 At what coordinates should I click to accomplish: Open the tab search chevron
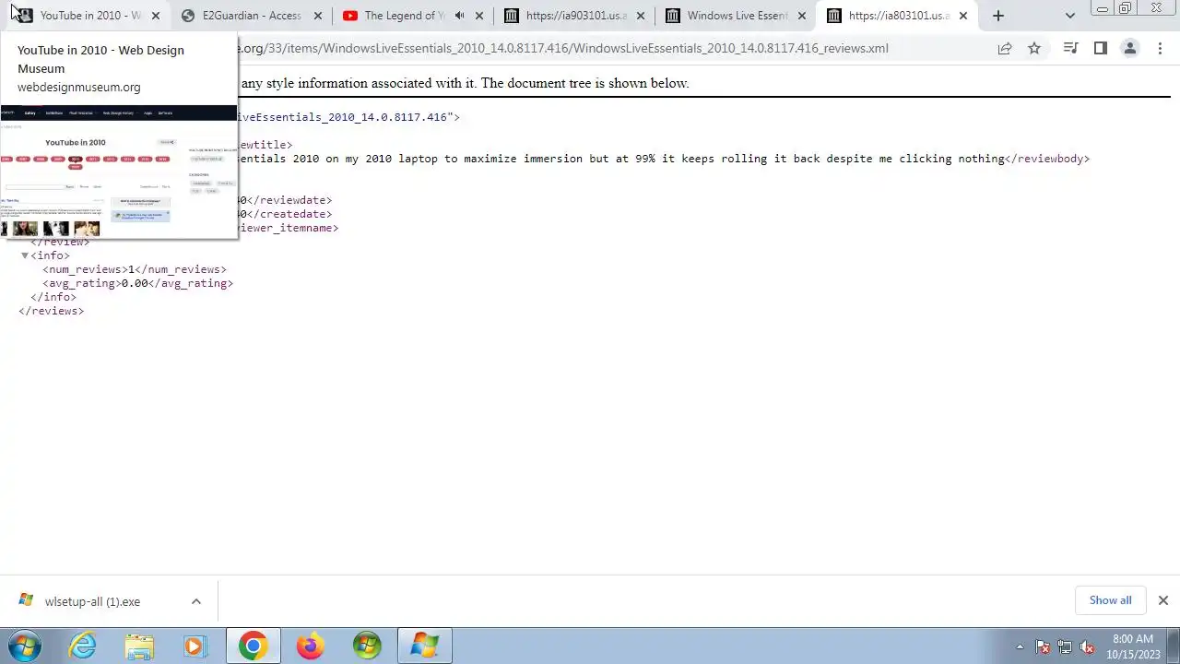click(x=1069, y=16)
